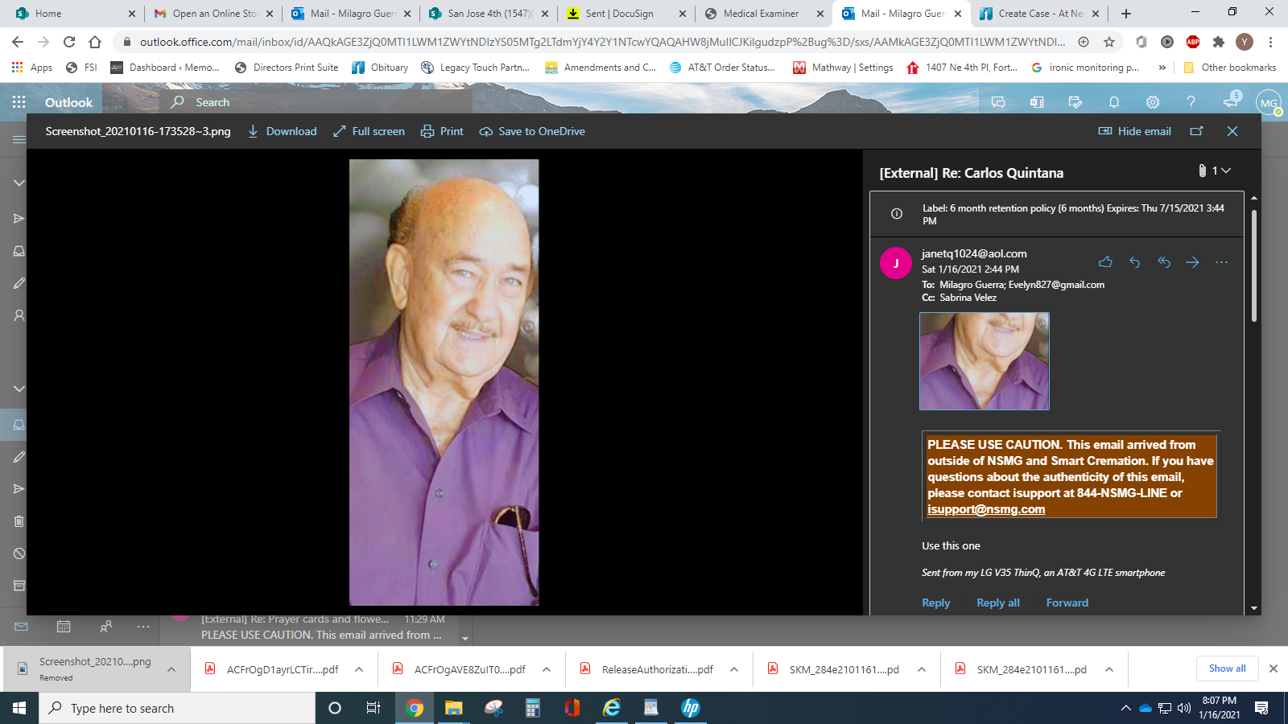Click the Reply all double-arrow icon
The width and height of the screenshot is (1288, 724).
(x=1163, y=262)
